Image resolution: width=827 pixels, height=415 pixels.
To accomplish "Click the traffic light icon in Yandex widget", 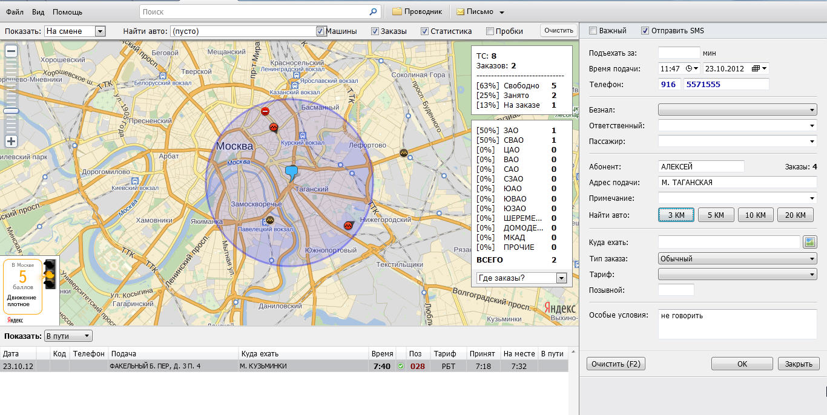I will click(50, 274).
